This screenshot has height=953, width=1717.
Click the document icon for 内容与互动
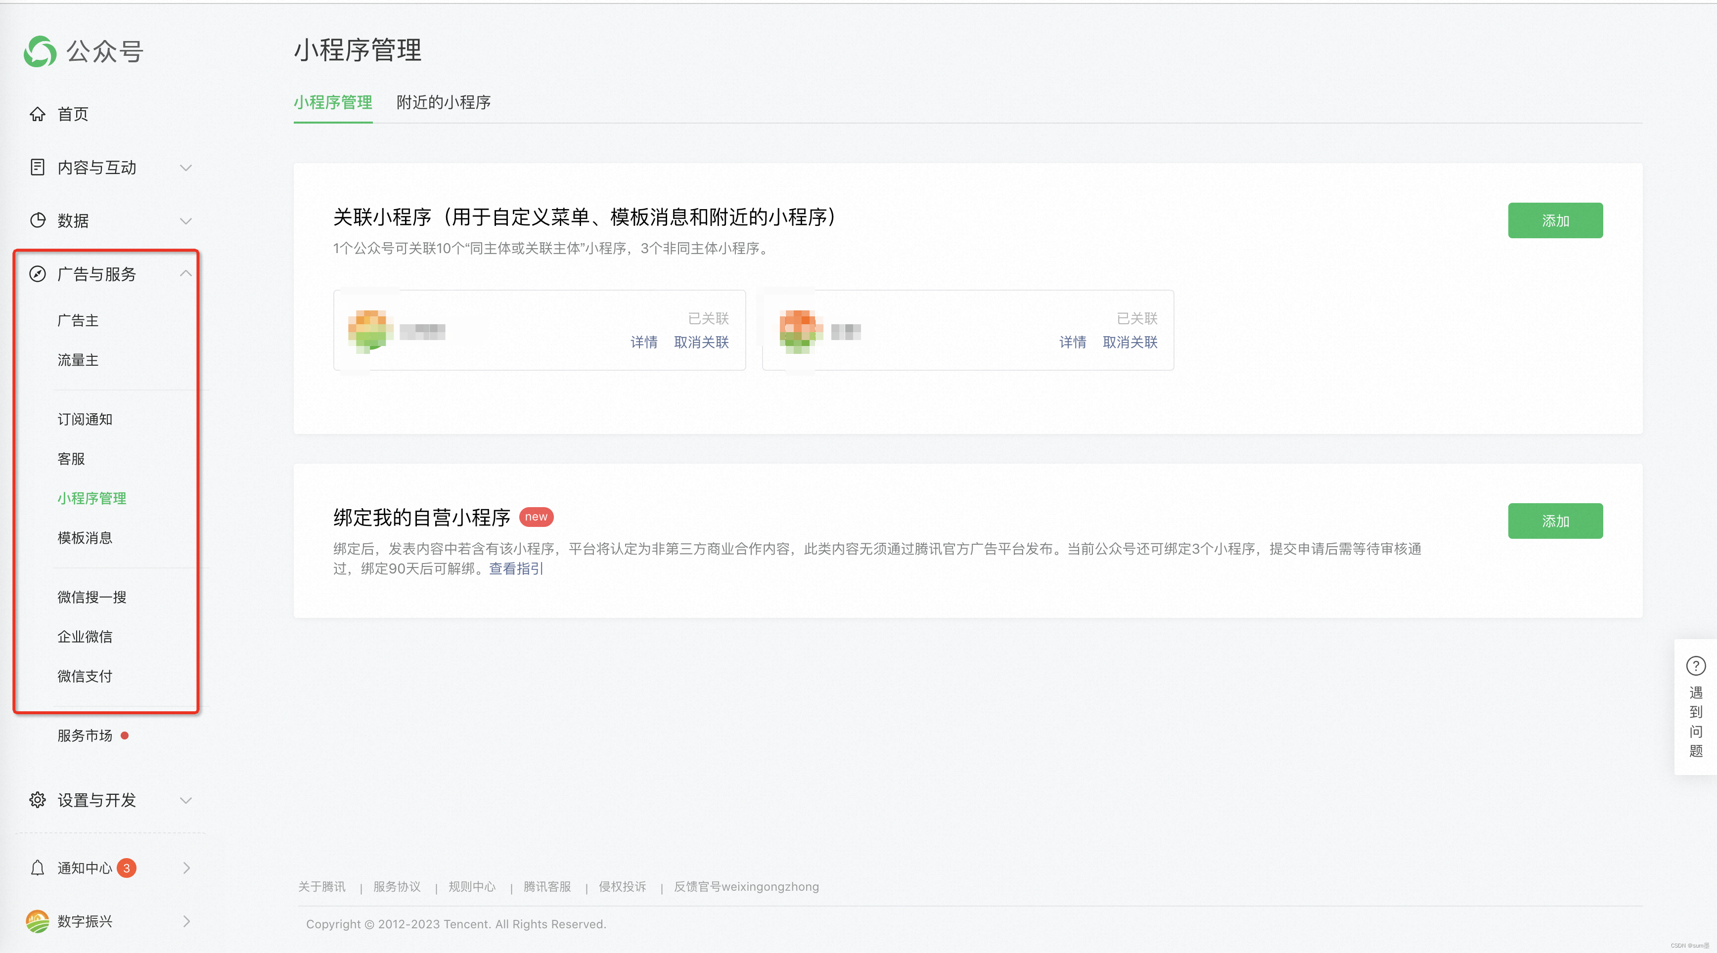37,167
